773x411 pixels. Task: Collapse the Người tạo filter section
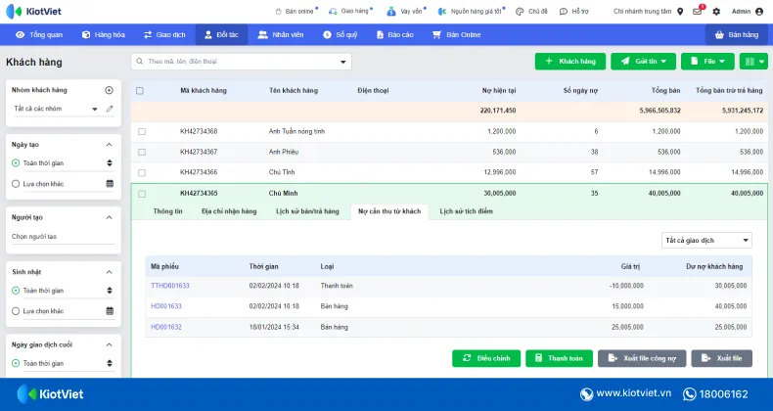pos(110,217)
